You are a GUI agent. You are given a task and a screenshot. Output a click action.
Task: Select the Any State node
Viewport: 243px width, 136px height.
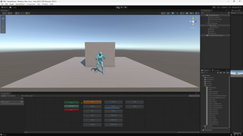tap(71, 106)
